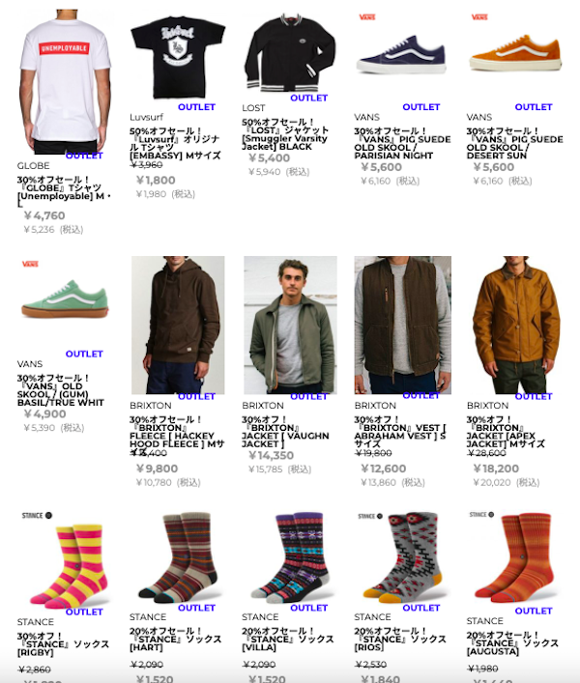This screenshot has height=683, width=580.
Task: Follow the STANCE socks AUGUSTA title link
Action: tap(512, 643)
